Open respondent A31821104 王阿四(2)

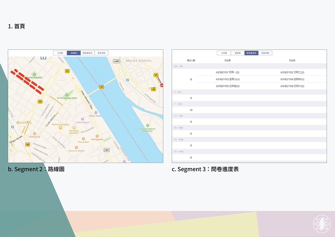(292, 79)
